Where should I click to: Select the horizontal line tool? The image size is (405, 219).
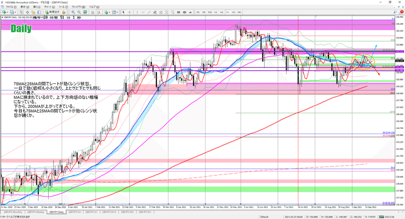(x=143, y=12)
